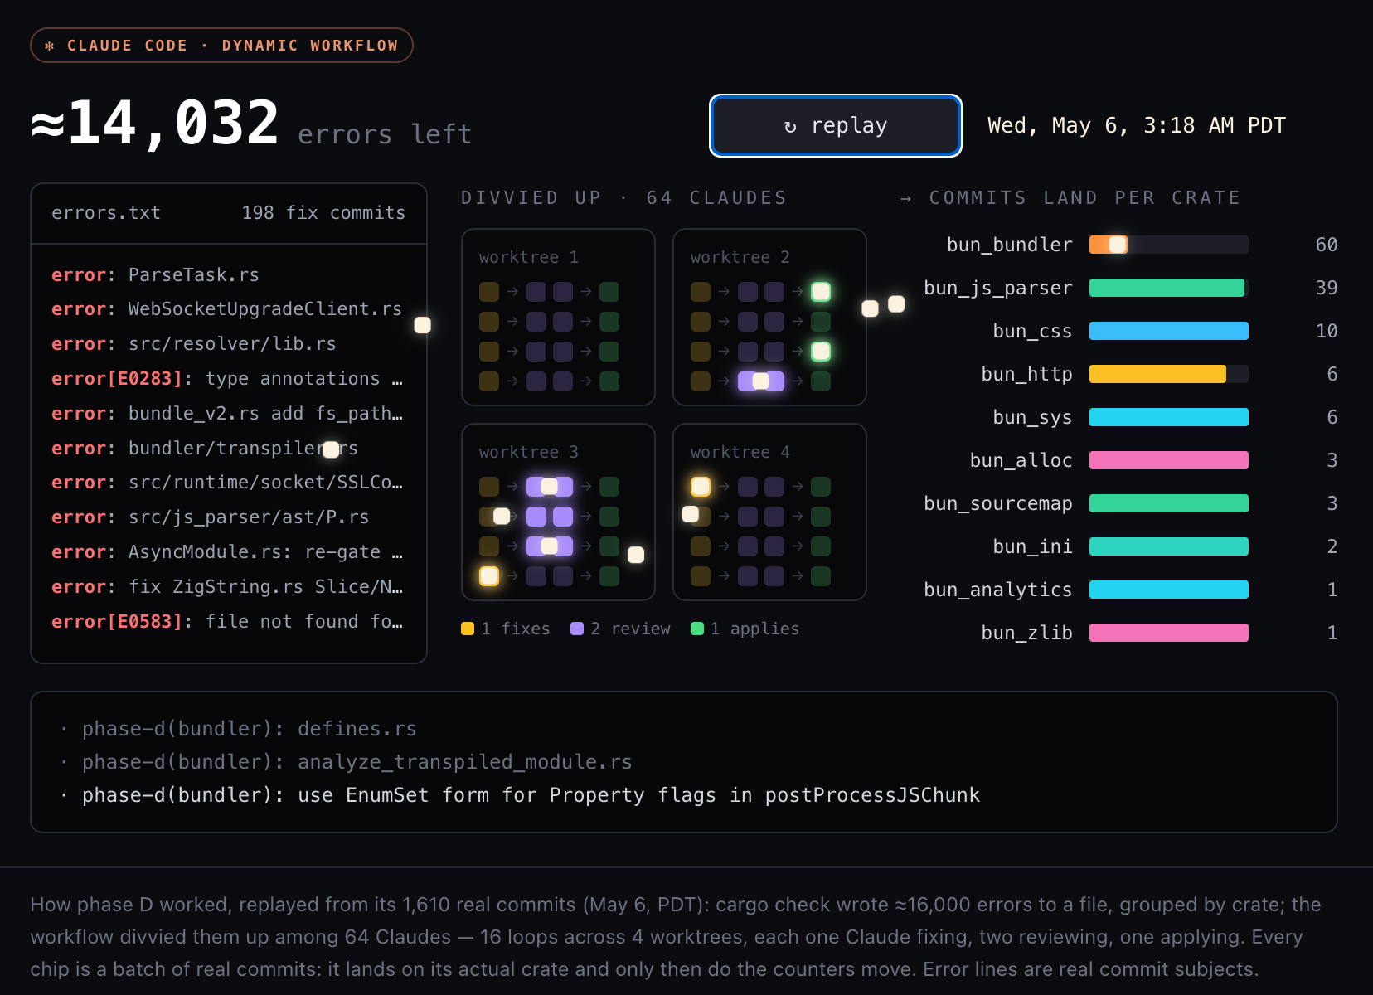
Task: Click the bun_alloc progress bar
Action: tap(1168, 460)
